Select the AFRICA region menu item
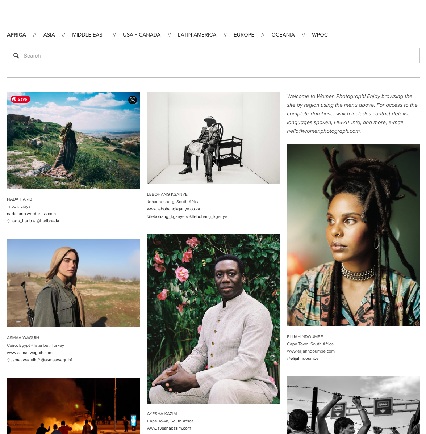 pos(16,35)
